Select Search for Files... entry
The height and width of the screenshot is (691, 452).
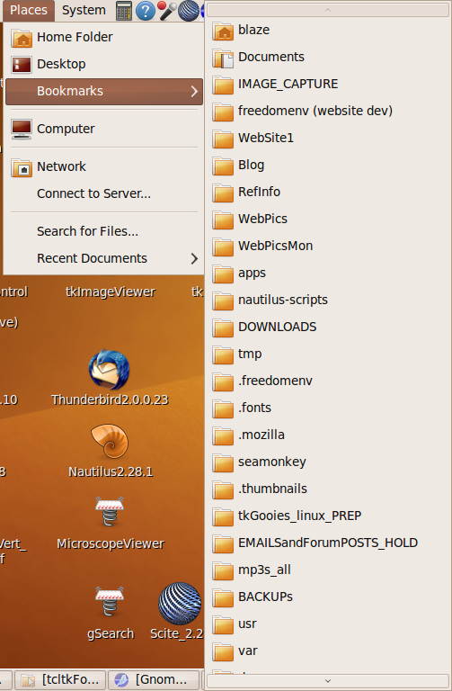[87, 231]
